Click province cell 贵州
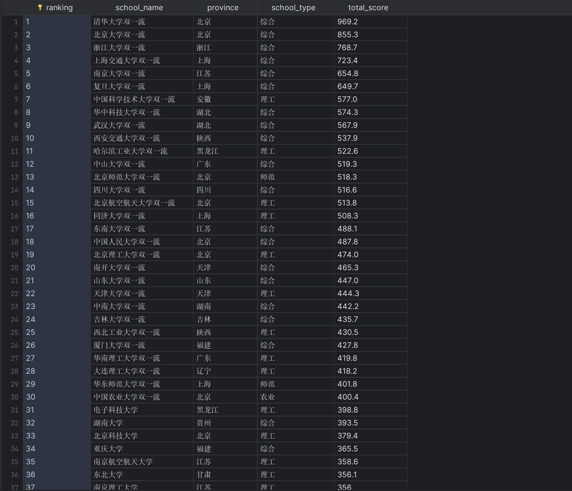 tap(225, 423)
